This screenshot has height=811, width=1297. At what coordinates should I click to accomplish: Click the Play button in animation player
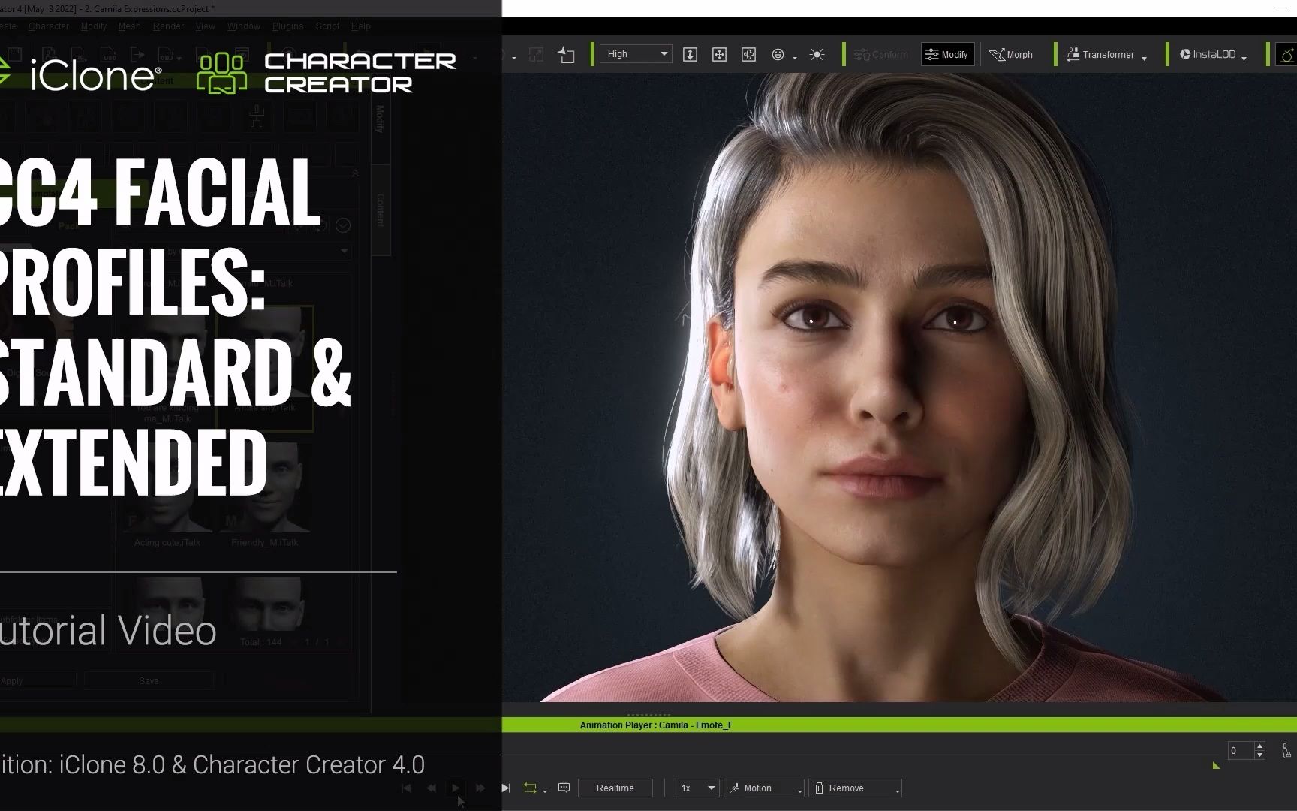coord(456,788)
